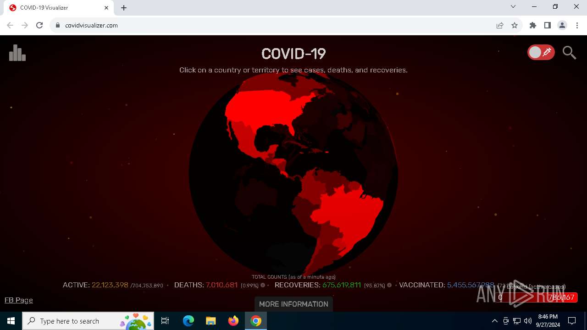Toggle the vaccination syringe switch
The width and height of the screenshot is (587, 330).
pyautogui.click(x=541, y=52)
